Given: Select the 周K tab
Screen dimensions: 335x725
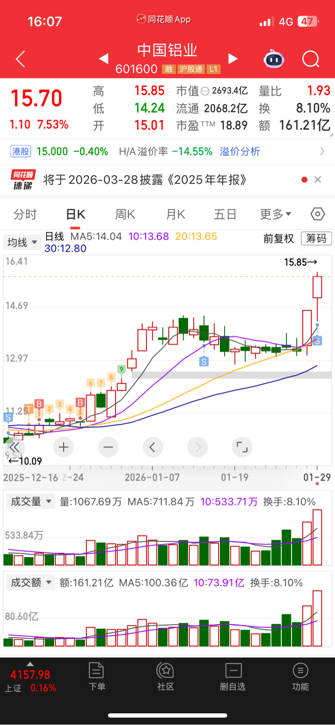Looking at the screenshot, I should click(125, 214).
